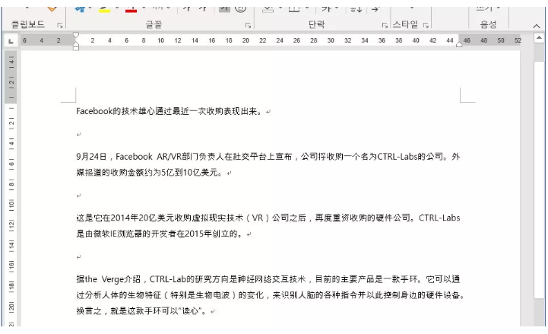Viewport: 548px width, 334px height.
Task: Click the first line indent marker on ruler
Action: pyautogui.click(x=76, y=35)
